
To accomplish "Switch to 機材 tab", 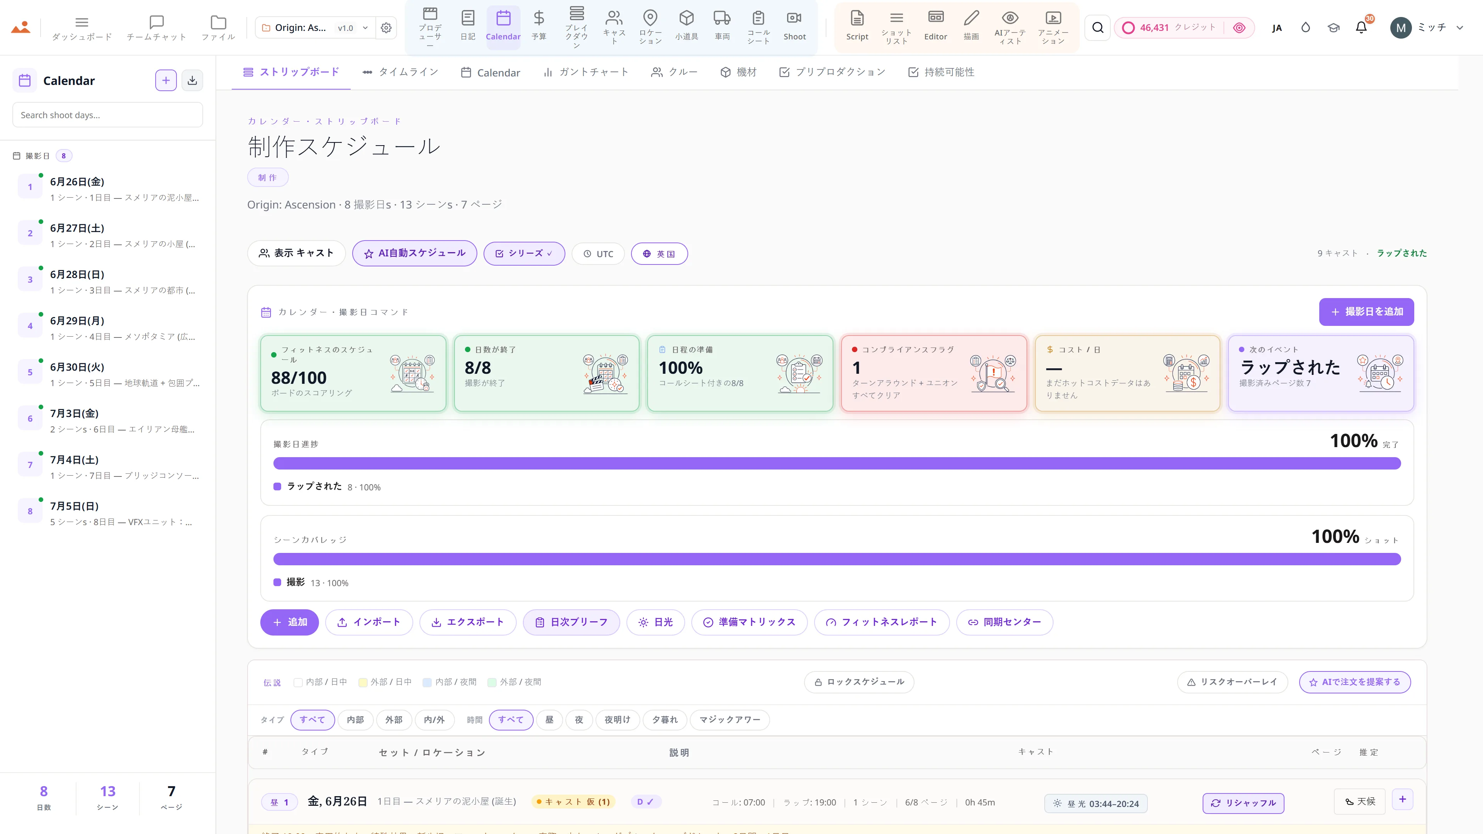I will pos(739,72).
